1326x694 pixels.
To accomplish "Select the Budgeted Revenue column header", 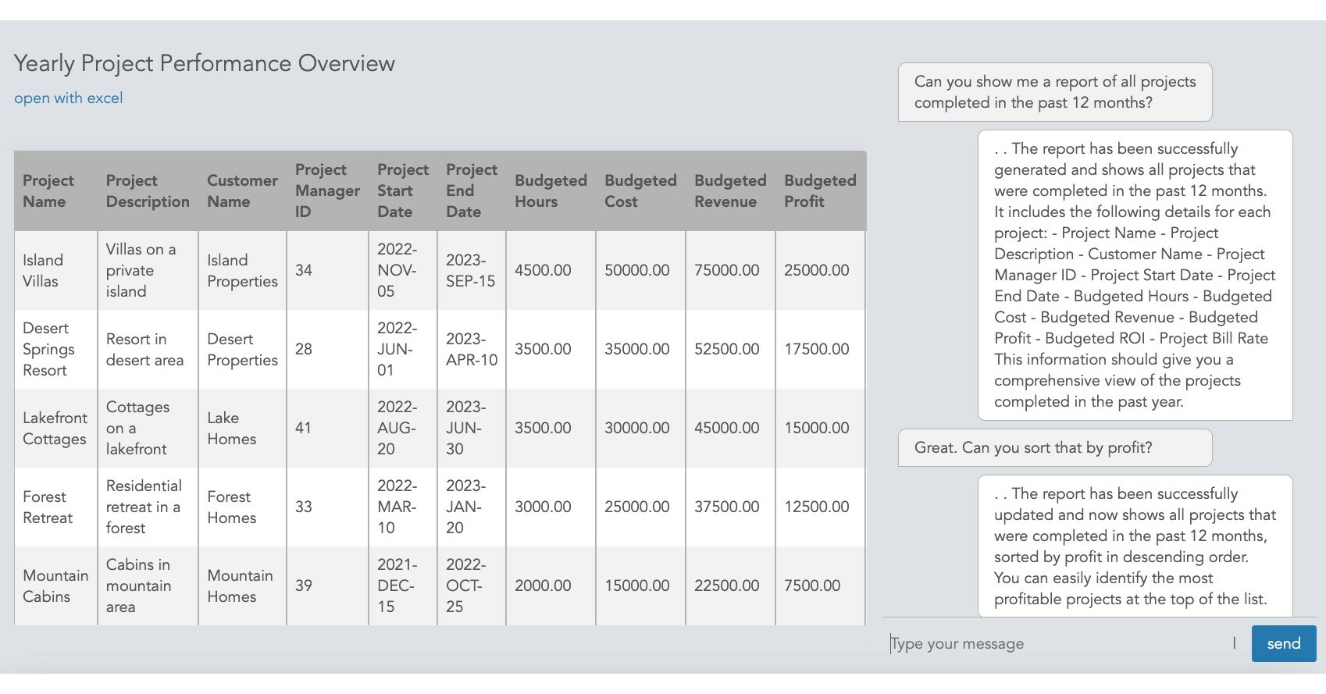I will point(729,191).
